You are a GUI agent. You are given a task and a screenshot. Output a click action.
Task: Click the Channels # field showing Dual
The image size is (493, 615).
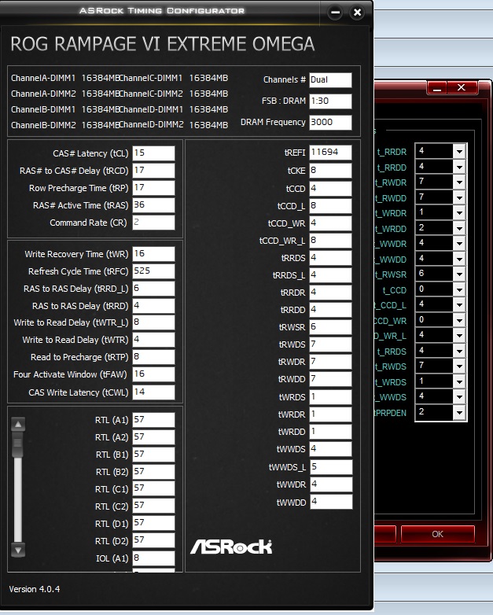330,80
